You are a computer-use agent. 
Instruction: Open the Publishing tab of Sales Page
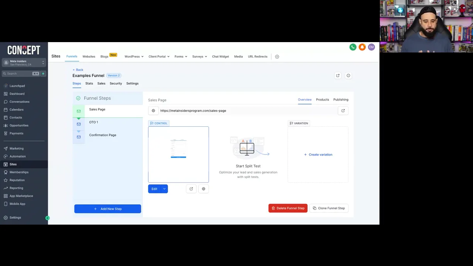click(341, 100)
